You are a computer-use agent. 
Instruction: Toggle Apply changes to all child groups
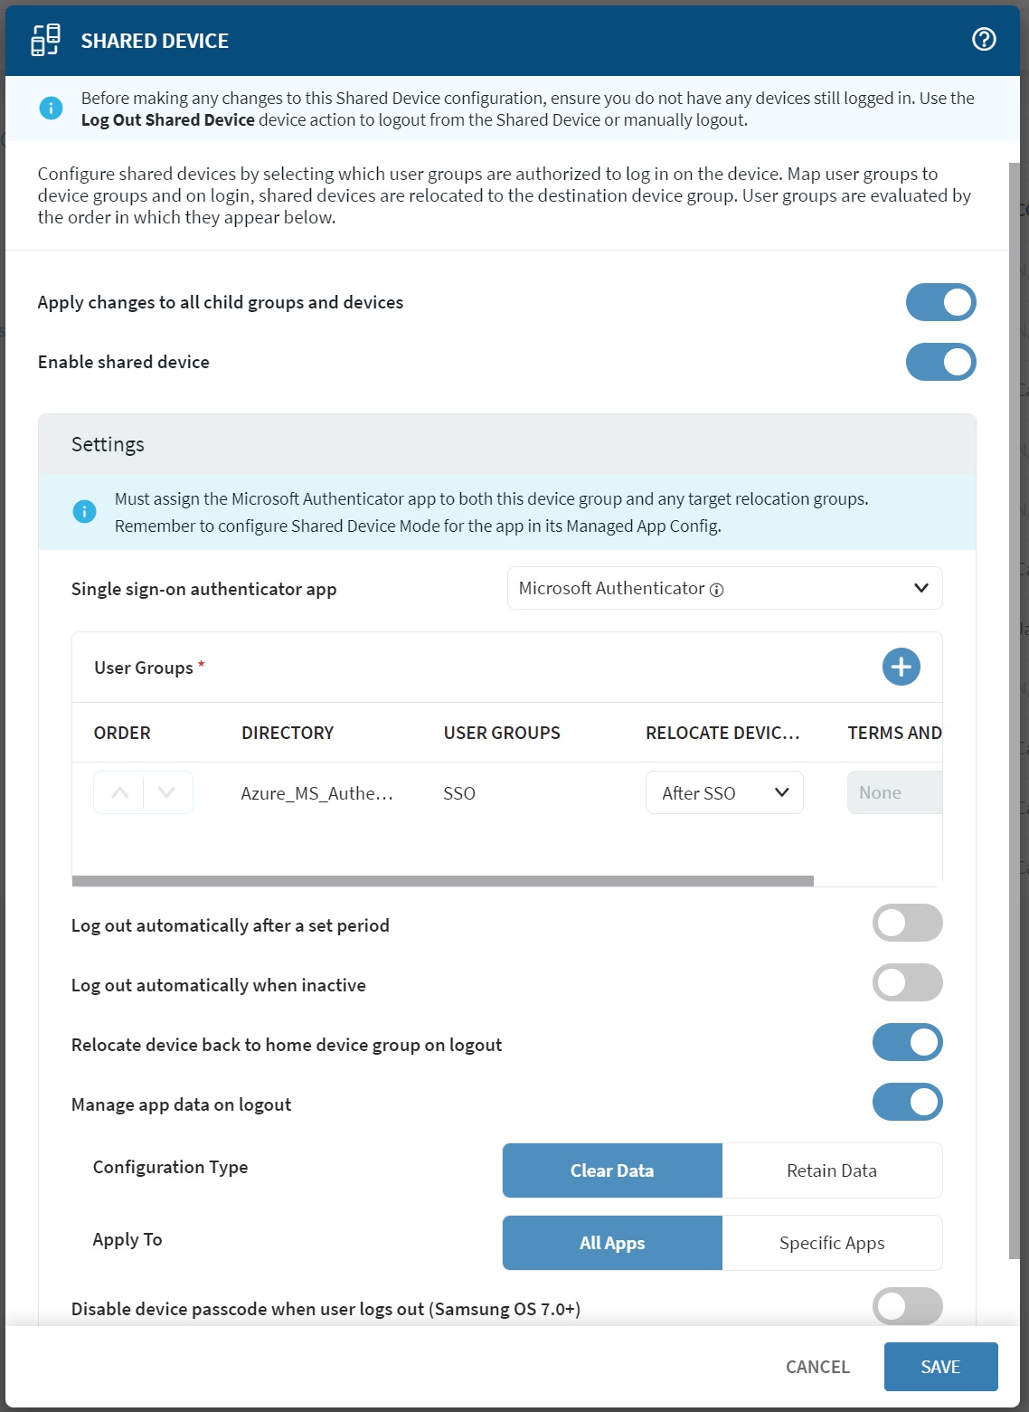(940, 302)
